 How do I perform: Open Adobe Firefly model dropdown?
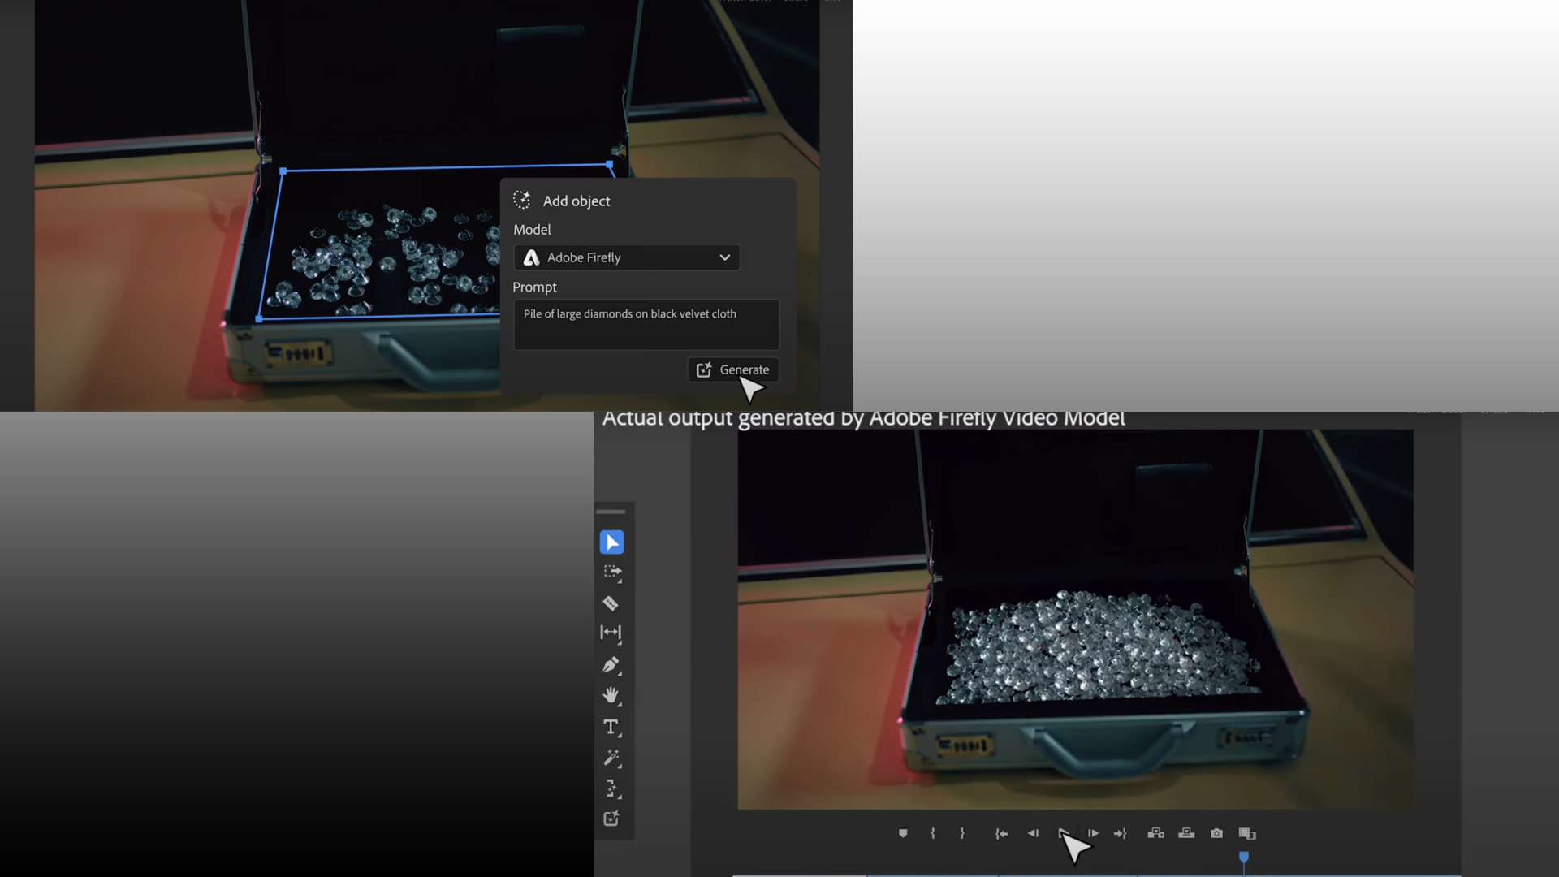point(625,257)
